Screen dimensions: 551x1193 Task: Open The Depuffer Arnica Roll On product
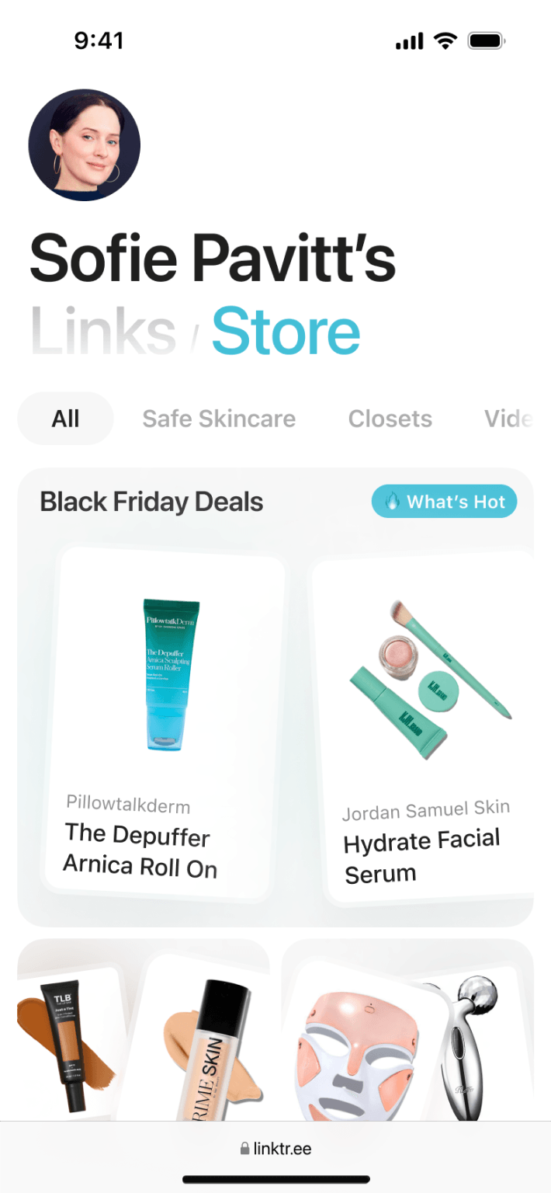[165, 723]
